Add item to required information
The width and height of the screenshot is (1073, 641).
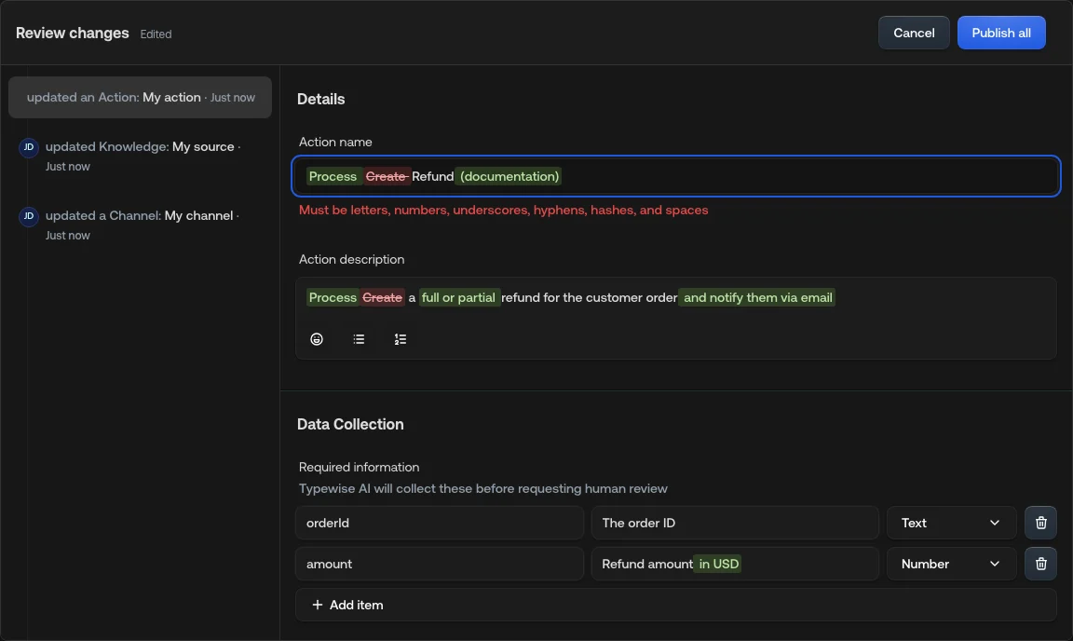(x=676, y=605)
